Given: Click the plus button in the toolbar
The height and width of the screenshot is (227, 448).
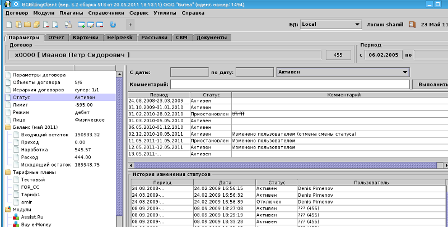Looking at the screenshot, I should click(x=130, y=25).
